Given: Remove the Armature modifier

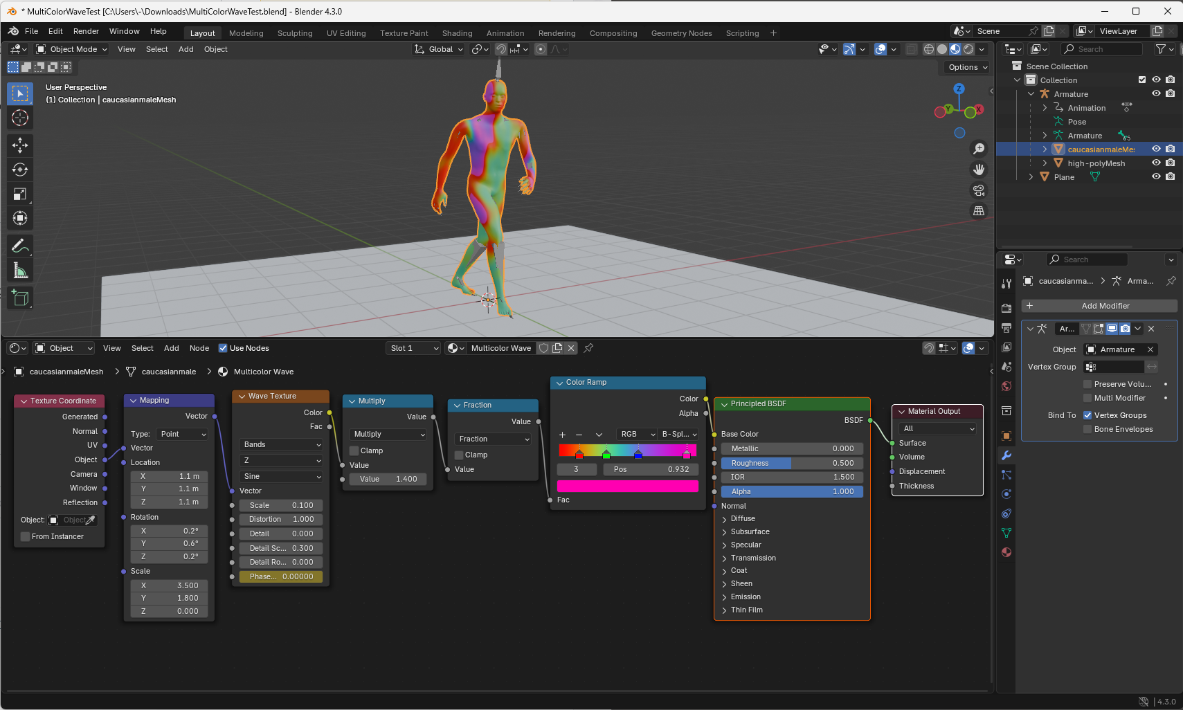Looking at the screenshot, I should click(x=1151, y=329).
